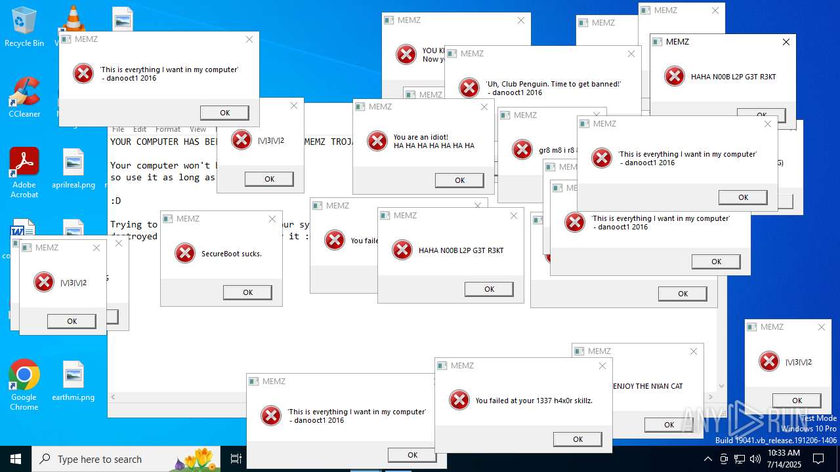This screenshot has height=472, width=840.
Task: Launch Google Chrome from the desktop
Action: [24, 385]
